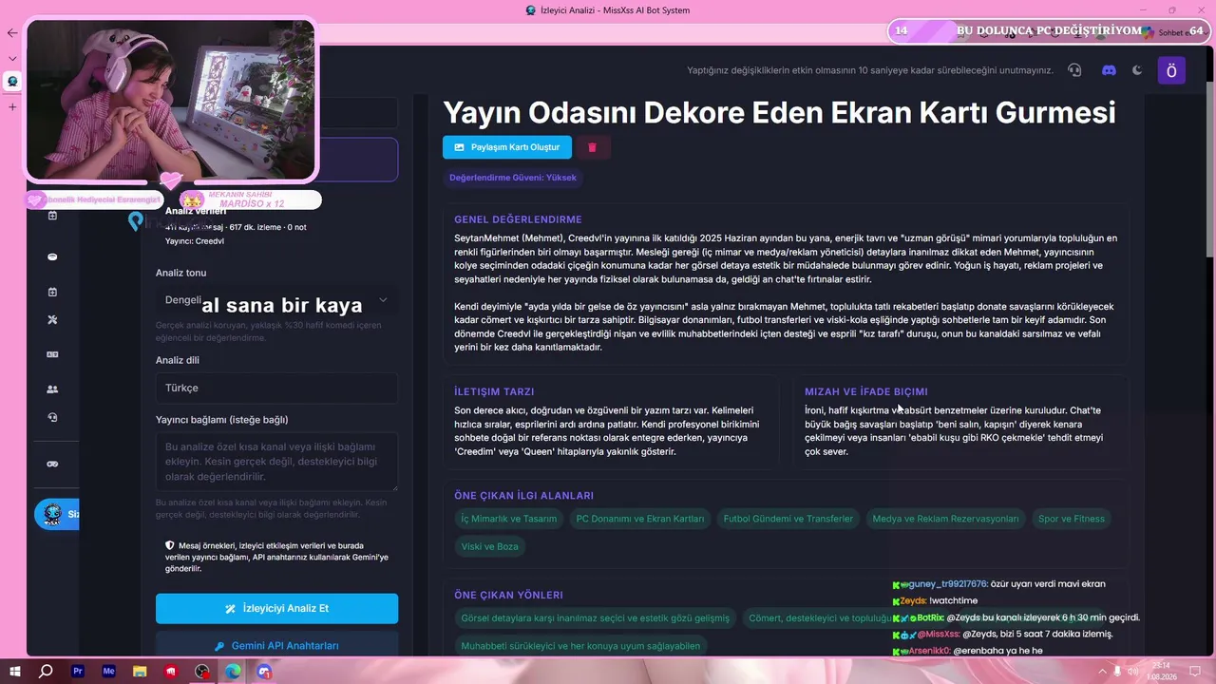The height and width of the screenshot is (684, 1216).
Task: Open the game controller icon in the sidebar
Action: [x=52, y=464]
